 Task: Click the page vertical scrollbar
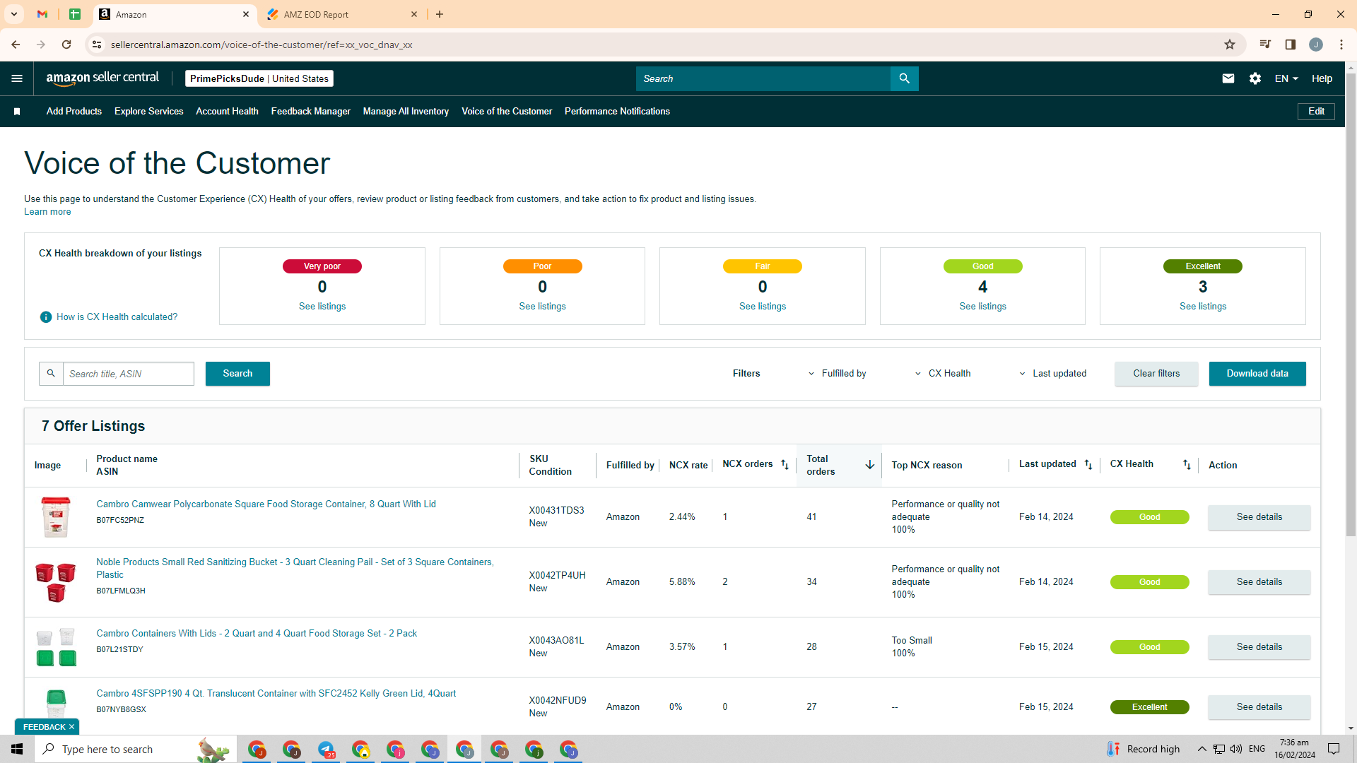(x=1351, y=304)
